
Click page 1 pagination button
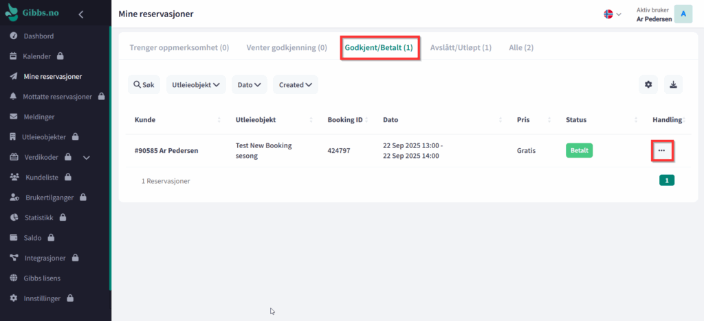pos(667,180)
